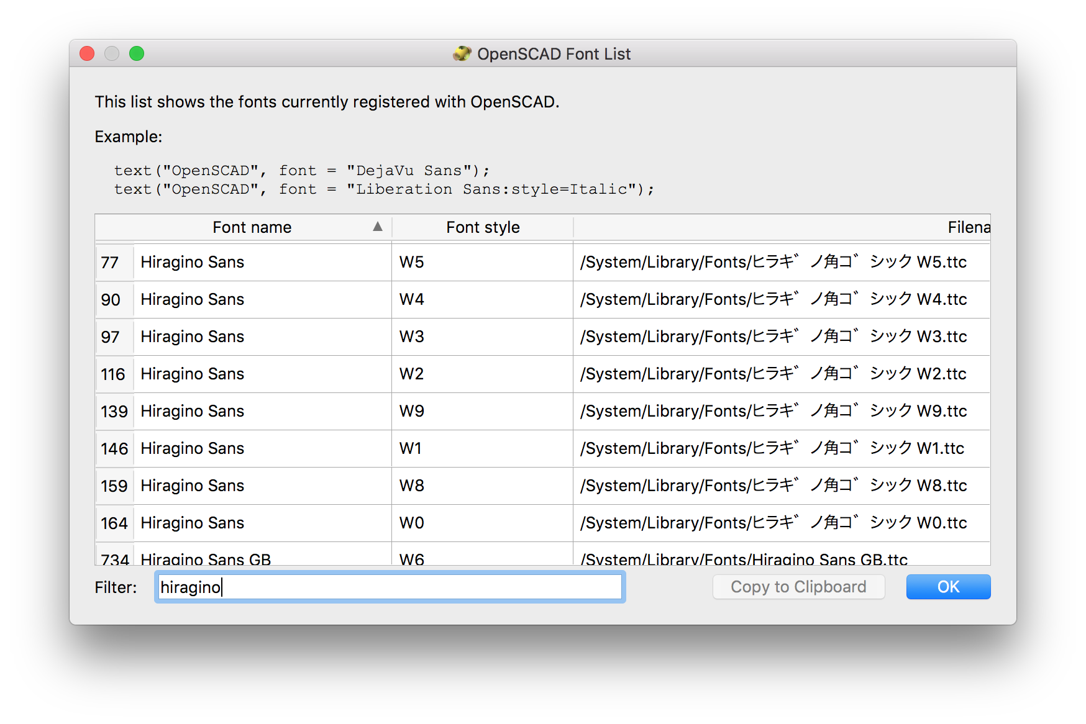Select the file path ending in W1.ttc
1086x724 pixels.
point(782,449)
